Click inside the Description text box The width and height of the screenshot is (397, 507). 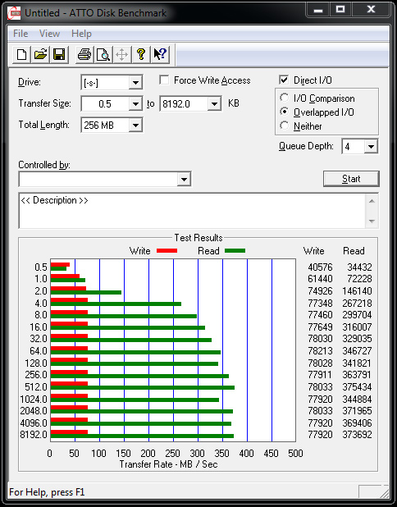[x=193, y=211]
